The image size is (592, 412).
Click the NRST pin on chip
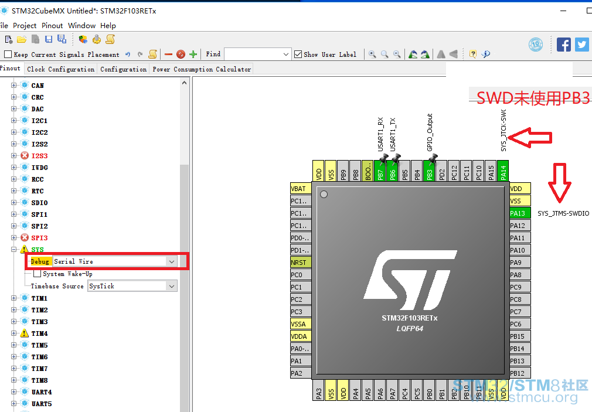coord(301,262)
